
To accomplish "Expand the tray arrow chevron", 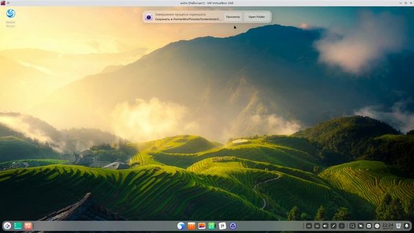I will coord(342,226).
